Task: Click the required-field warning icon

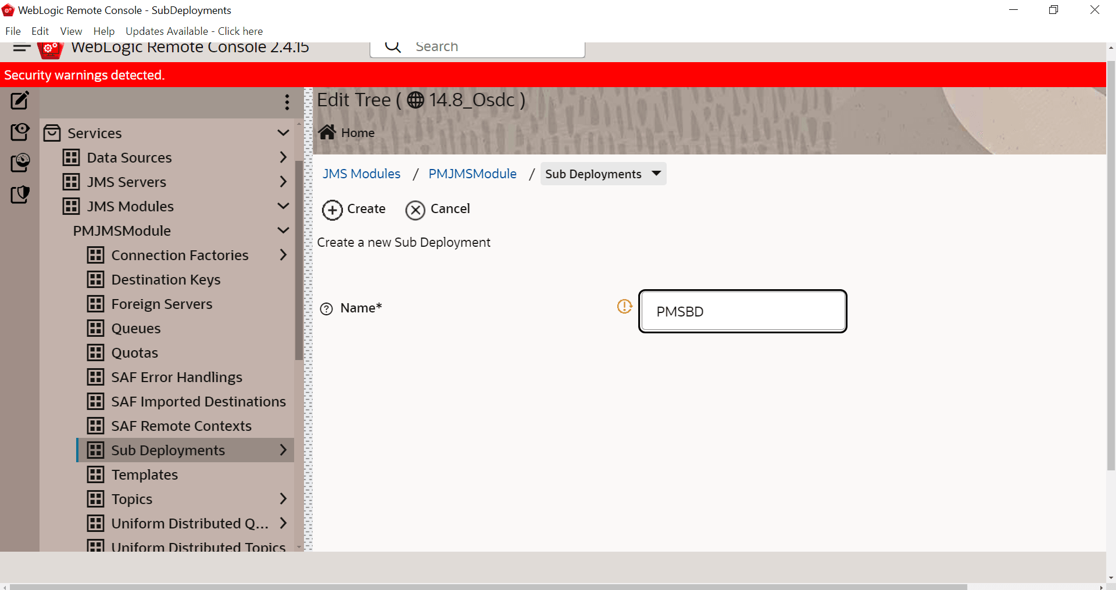Action: (x=624, y=306)
